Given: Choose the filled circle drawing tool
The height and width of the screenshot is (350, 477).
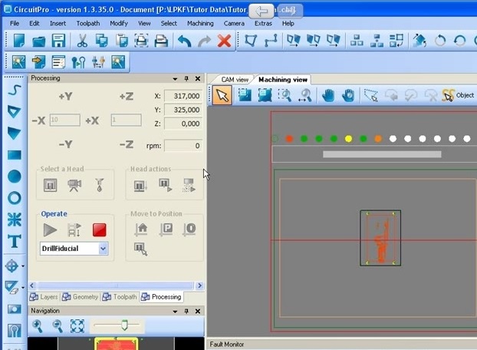Looking at the screenshot, I should [x=14, y=176].
